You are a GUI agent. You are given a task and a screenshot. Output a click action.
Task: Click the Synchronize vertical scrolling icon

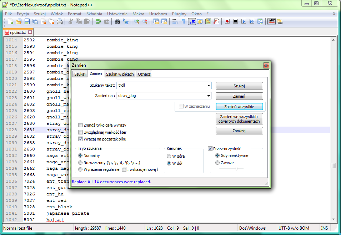coord(156,21)
